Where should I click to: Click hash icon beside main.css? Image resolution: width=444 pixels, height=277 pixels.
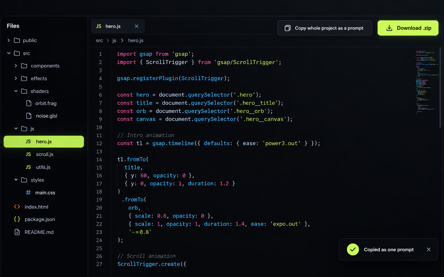pyautogui.click(x=28, y=193)
